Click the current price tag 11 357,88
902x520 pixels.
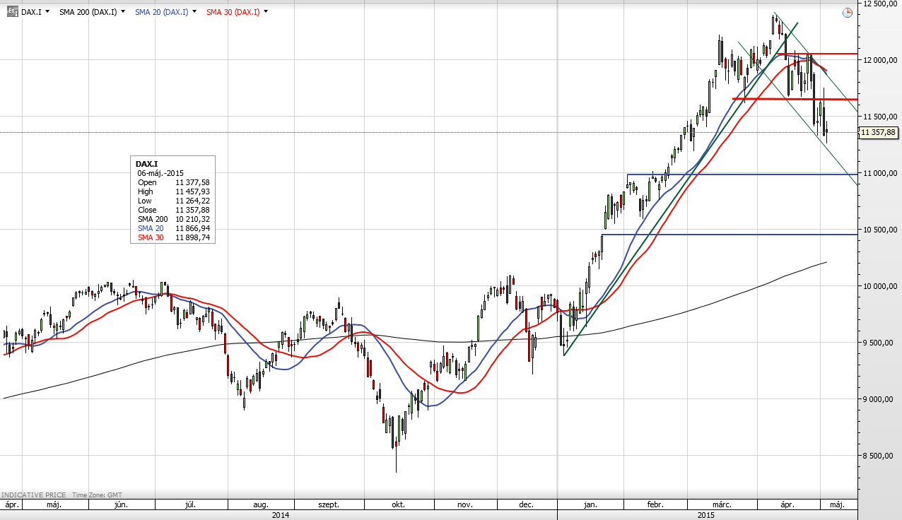[878, 132]
